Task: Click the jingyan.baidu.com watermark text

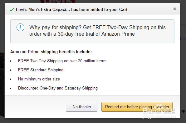Action: tap(159, 116)
